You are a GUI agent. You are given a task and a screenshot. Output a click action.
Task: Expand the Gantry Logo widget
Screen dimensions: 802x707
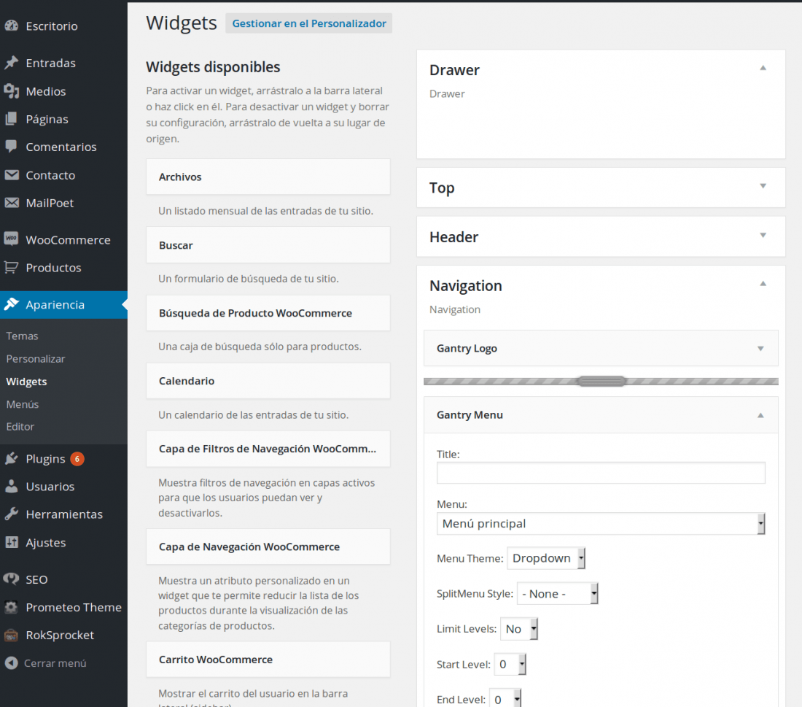[760, 349]
